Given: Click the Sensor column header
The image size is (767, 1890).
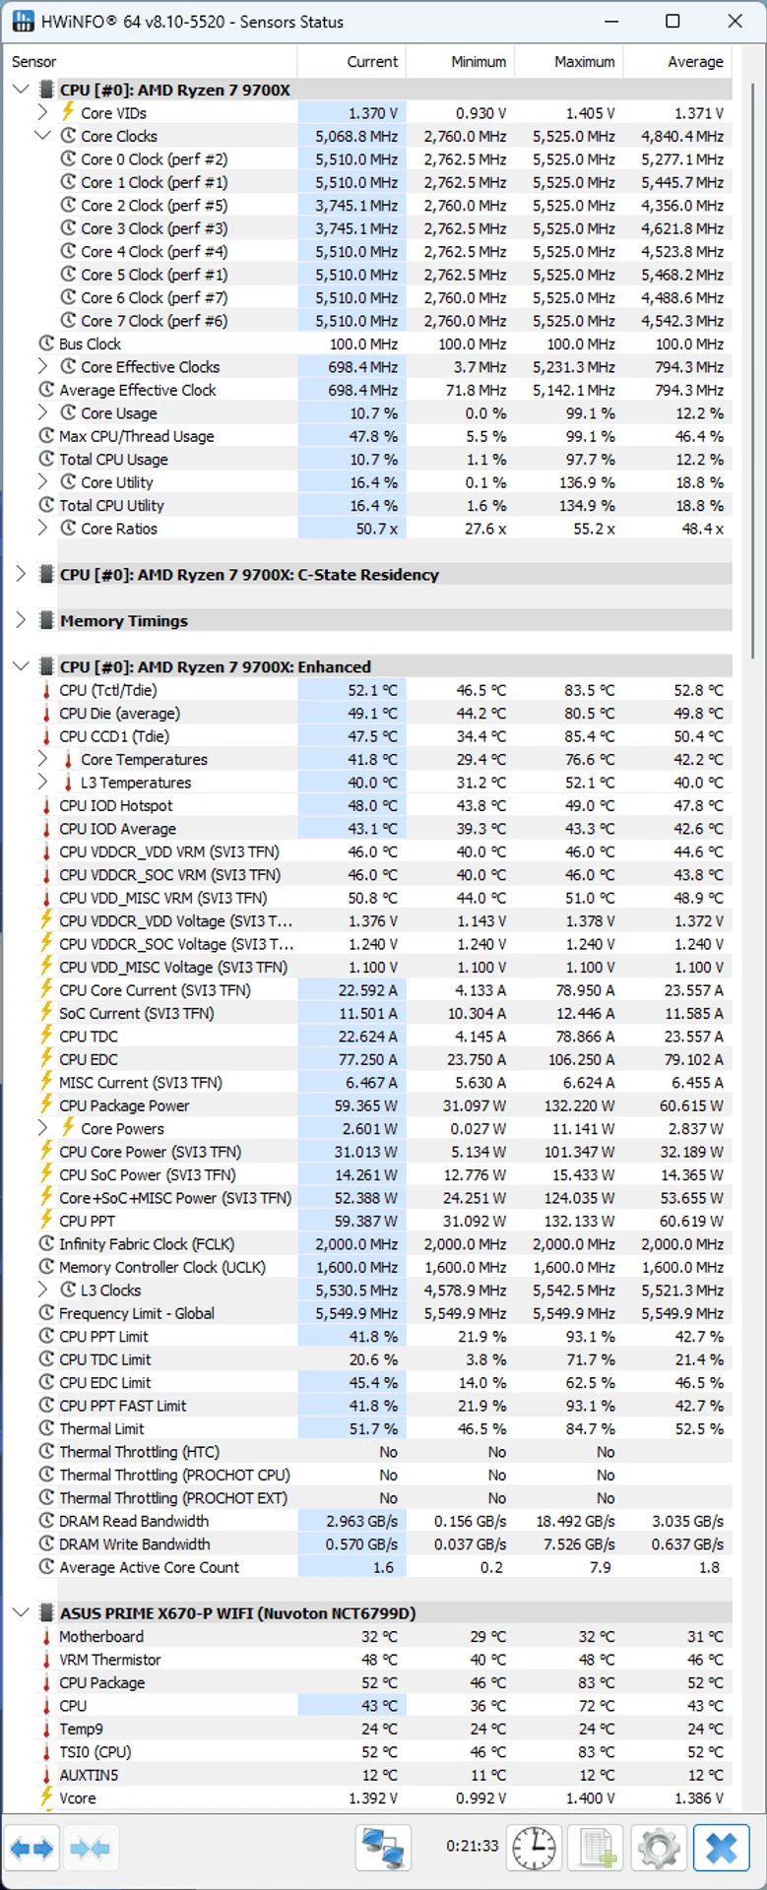Looking at the screenshot, I should click(x=151, y=61).
